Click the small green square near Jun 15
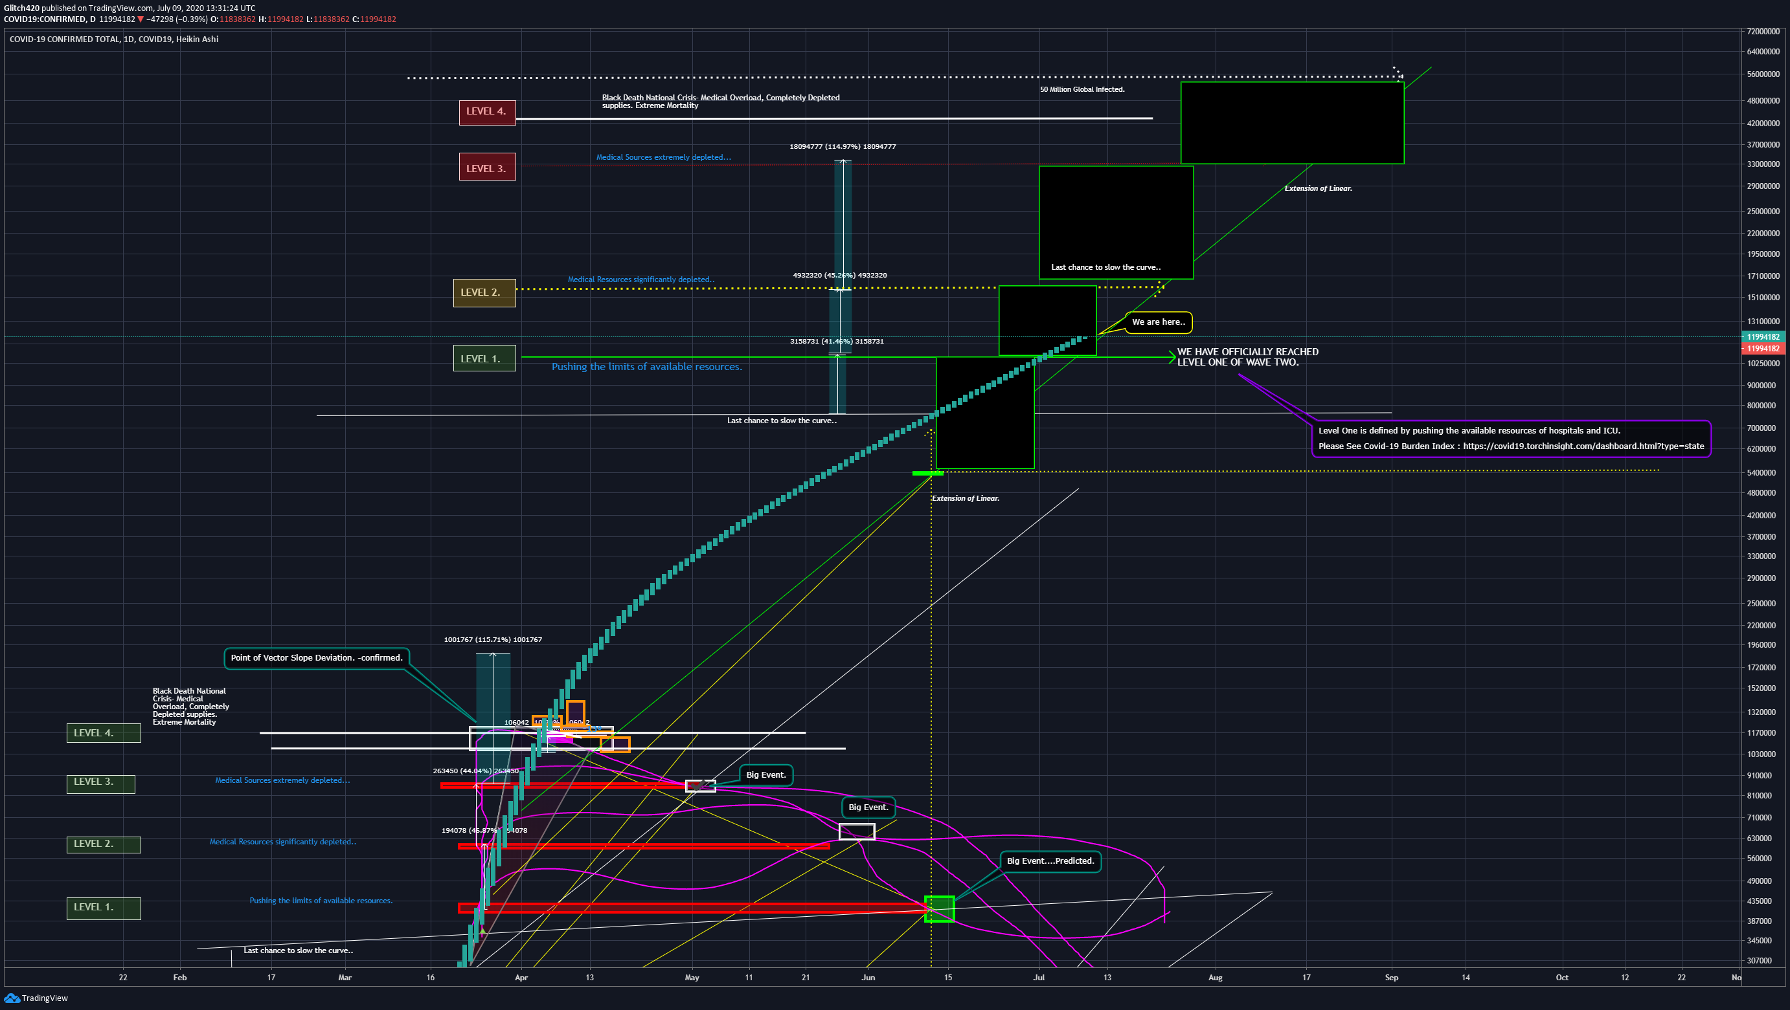The height and width of the screenshot is (1010, 1790). 940,908
